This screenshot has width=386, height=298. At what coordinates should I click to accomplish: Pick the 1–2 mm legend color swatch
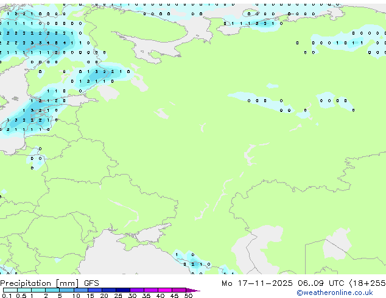click(x=38, y=290)
